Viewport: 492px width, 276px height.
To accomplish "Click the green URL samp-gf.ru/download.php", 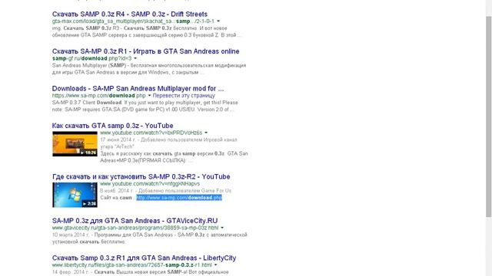I will pos(92,58).
